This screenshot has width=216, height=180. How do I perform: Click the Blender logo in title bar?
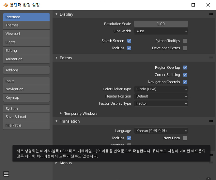coord(6,5)
